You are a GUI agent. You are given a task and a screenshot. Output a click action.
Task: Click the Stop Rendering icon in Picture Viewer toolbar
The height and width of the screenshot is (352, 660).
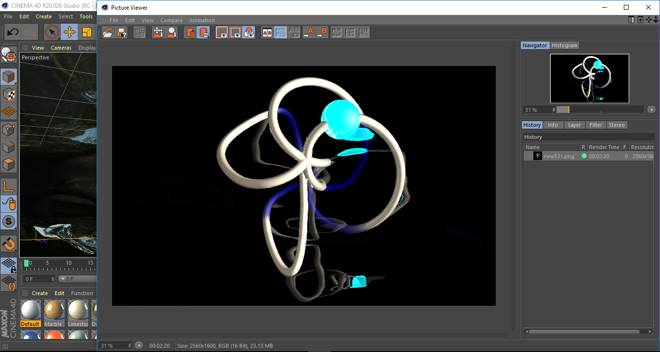tap(140, 33)
